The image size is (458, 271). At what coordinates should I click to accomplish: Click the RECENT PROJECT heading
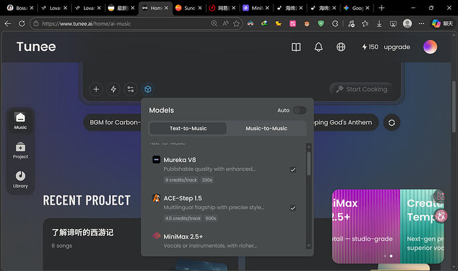87,200
